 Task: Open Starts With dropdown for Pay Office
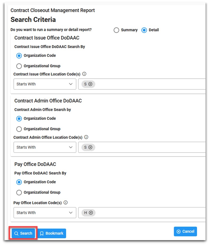pyautogui.click(x=45, y=213)
